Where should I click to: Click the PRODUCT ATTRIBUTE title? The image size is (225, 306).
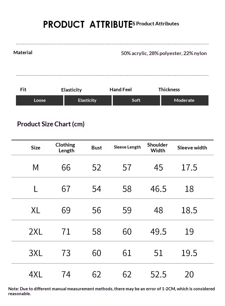coord(88,25)
